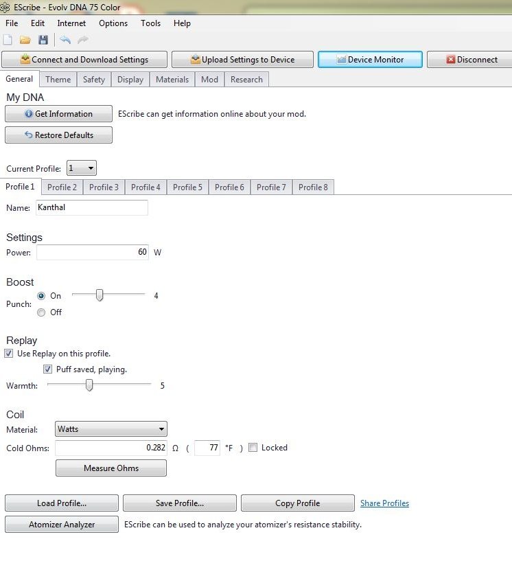
Task: Click the Punch boost slider handle
Action: click(x=100, y=295)
